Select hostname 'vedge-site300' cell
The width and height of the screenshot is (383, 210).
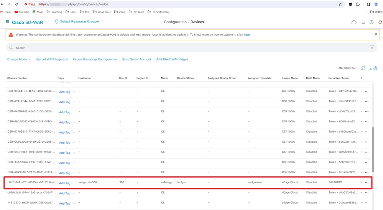click(x=88, y=182)
